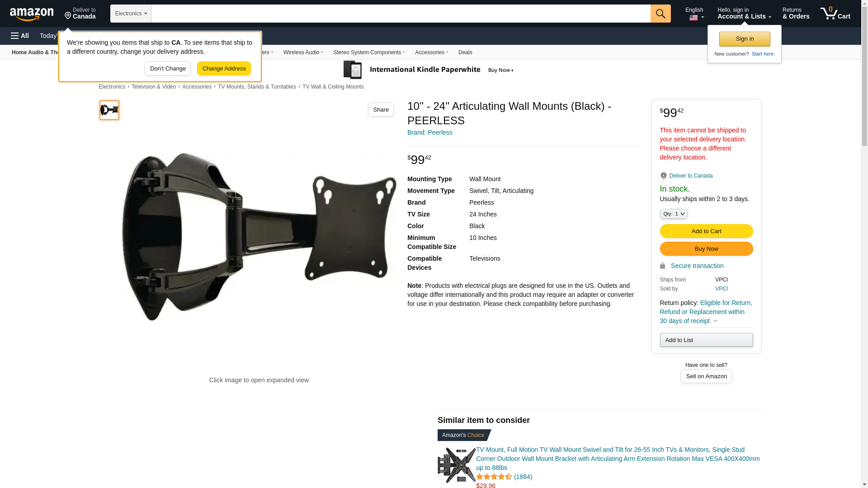Expand the Electronics search category dropdown

[131, 14]
